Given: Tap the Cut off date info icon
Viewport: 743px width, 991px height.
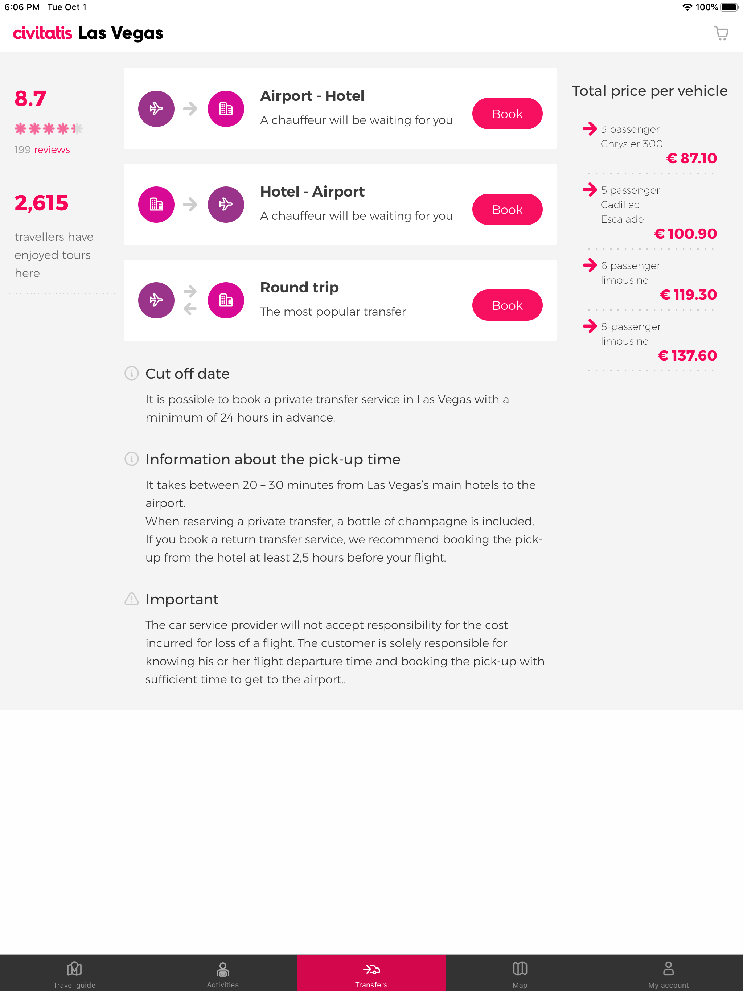Looking at the screenshot, I should click(x=131, y=373).
